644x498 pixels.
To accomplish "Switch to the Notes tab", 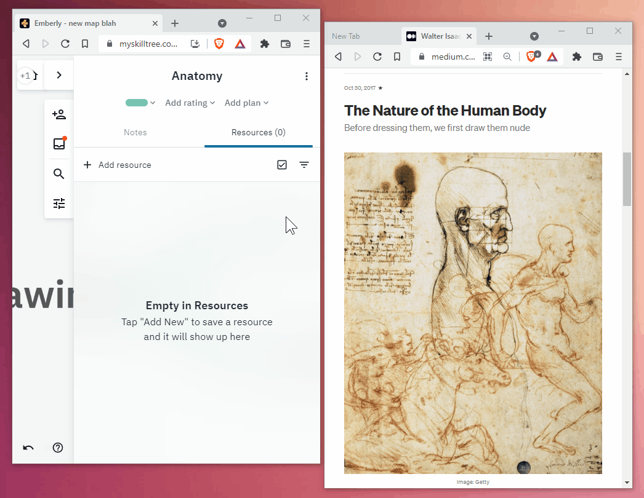I will (x=135, y=133).
